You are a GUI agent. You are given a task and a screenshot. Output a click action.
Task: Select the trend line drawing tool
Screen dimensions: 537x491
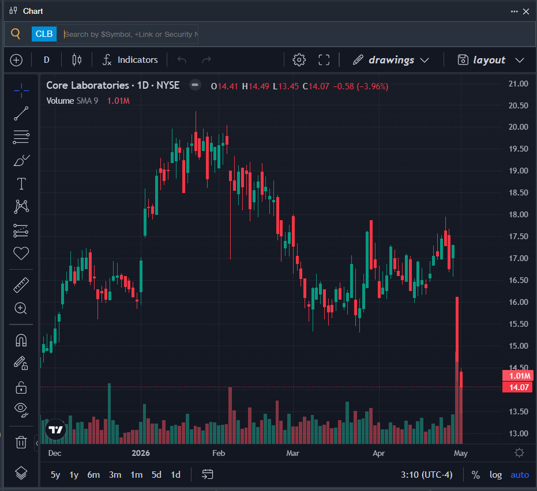click(21, 114)
